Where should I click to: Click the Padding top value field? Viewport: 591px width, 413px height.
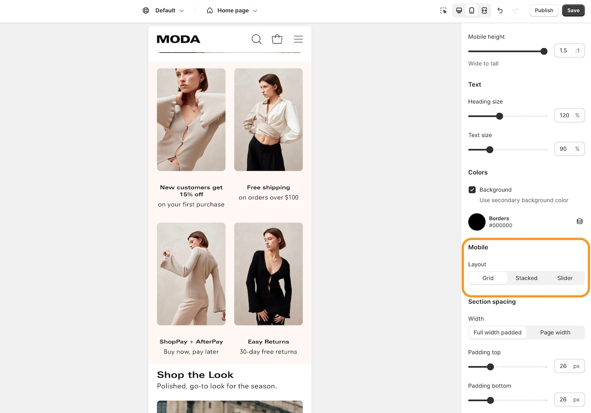[563, 366]
